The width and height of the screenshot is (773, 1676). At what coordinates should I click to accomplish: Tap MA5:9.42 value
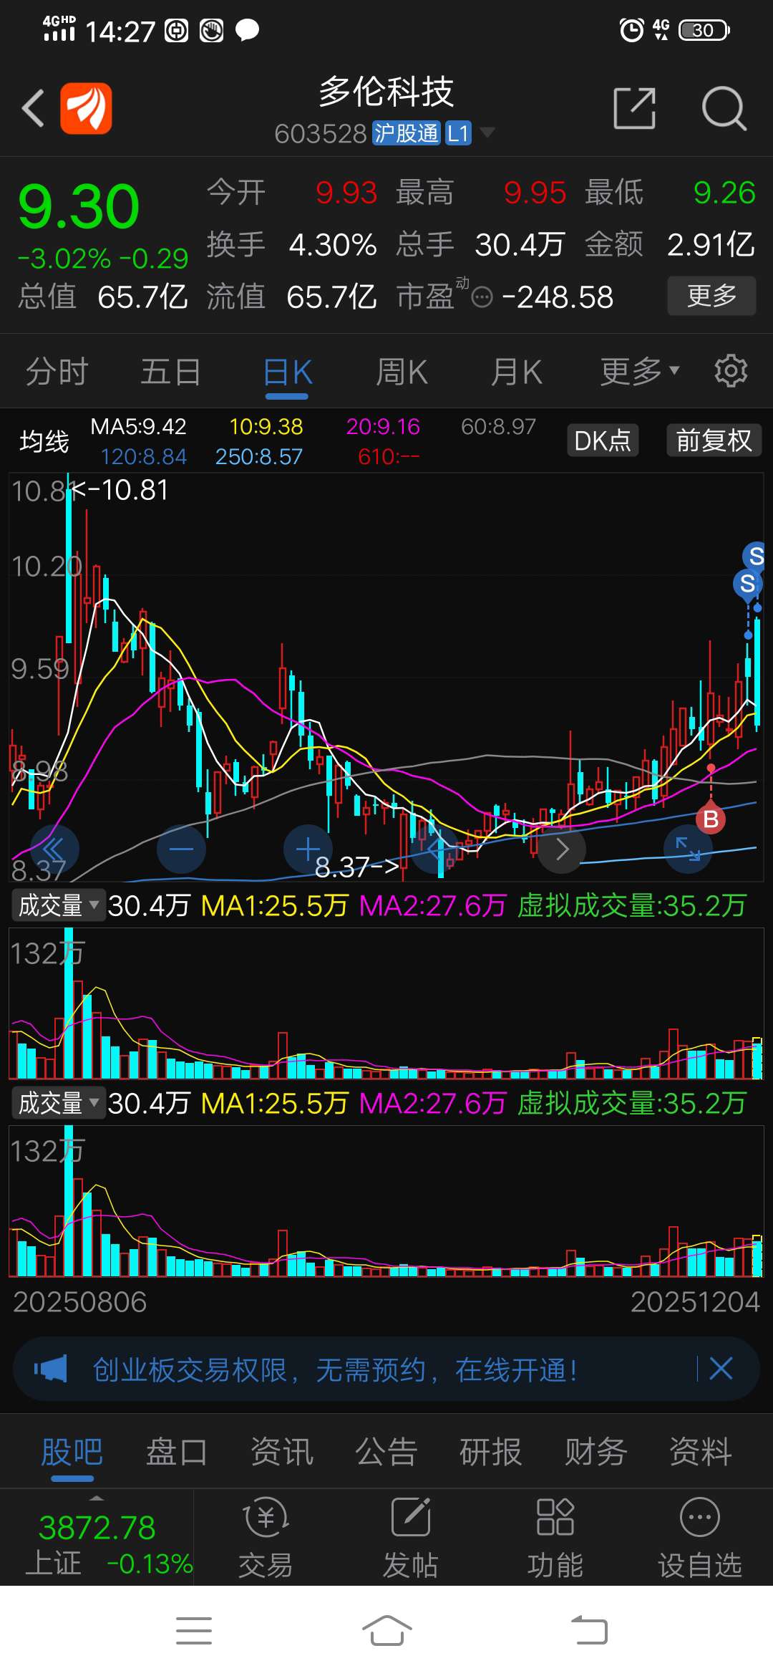coord(138,427)
